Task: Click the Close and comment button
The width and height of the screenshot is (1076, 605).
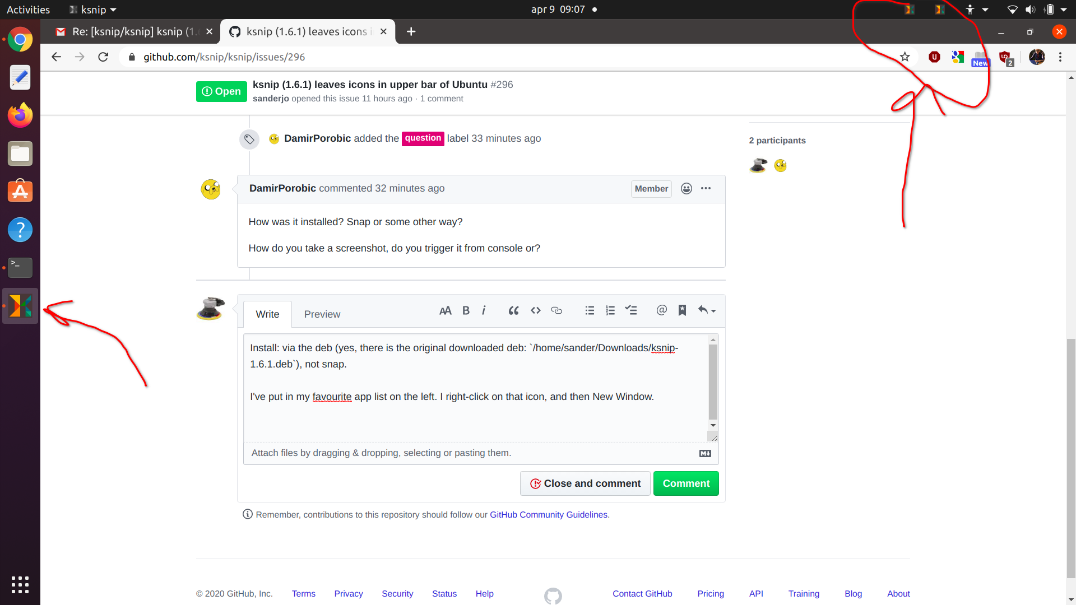Action: 585,483
